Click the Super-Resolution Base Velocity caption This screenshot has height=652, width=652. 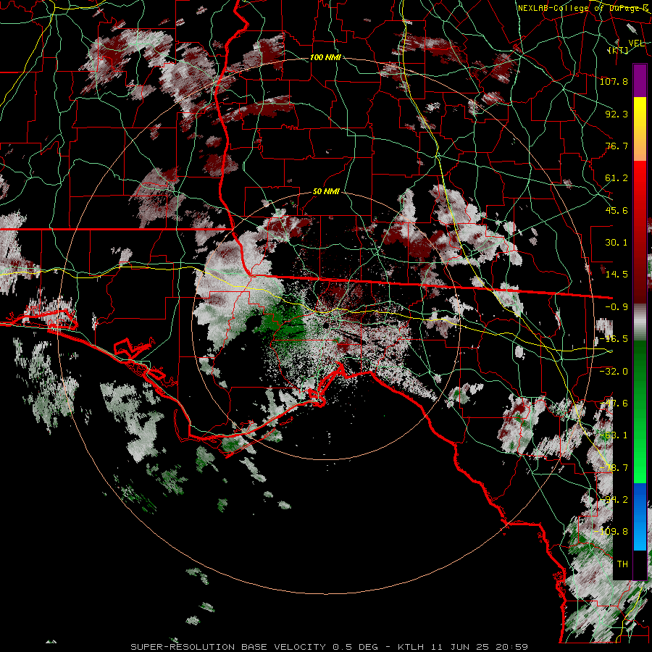coord(330,647)
